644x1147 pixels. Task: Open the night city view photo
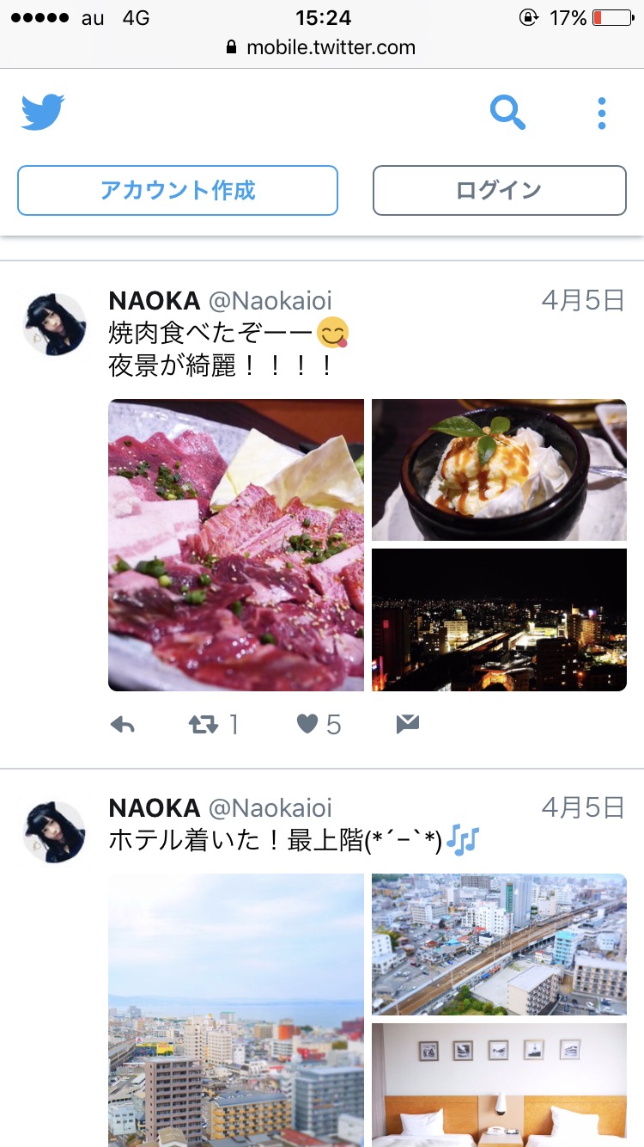(499, 620)
